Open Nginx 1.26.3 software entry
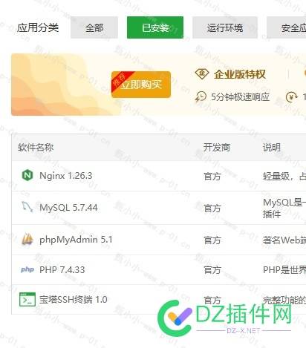Screen dimensions: 306x348 pyautogui.click(x=66, y=176)
